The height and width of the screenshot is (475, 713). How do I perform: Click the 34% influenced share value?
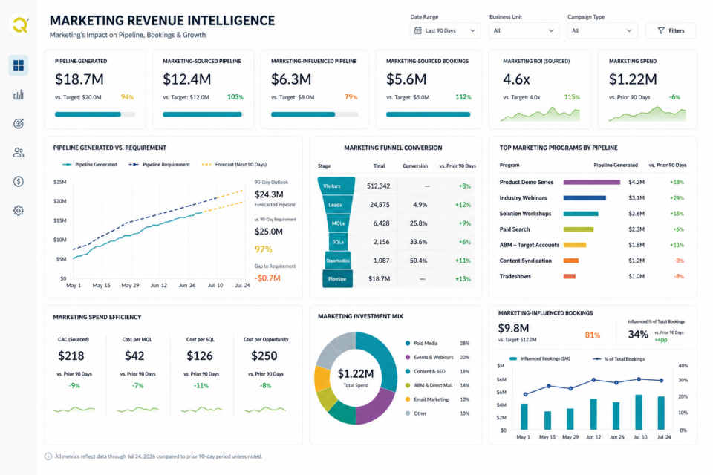coord(638,335)
